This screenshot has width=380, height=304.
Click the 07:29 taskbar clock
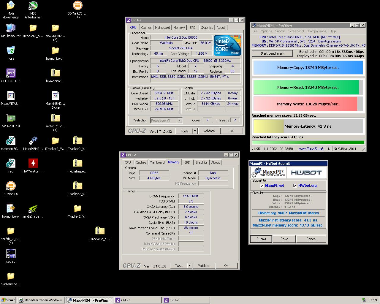coord(373,300)
